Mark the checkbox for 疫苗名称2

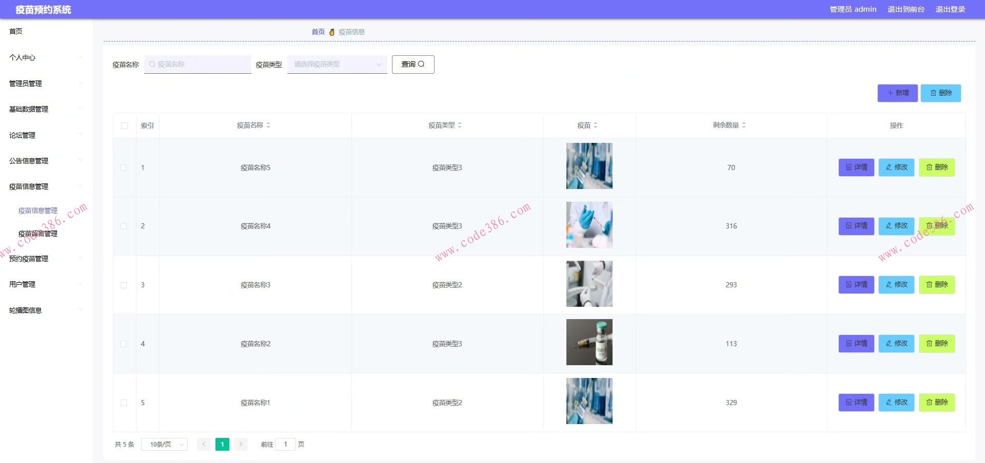coord(124,344)
